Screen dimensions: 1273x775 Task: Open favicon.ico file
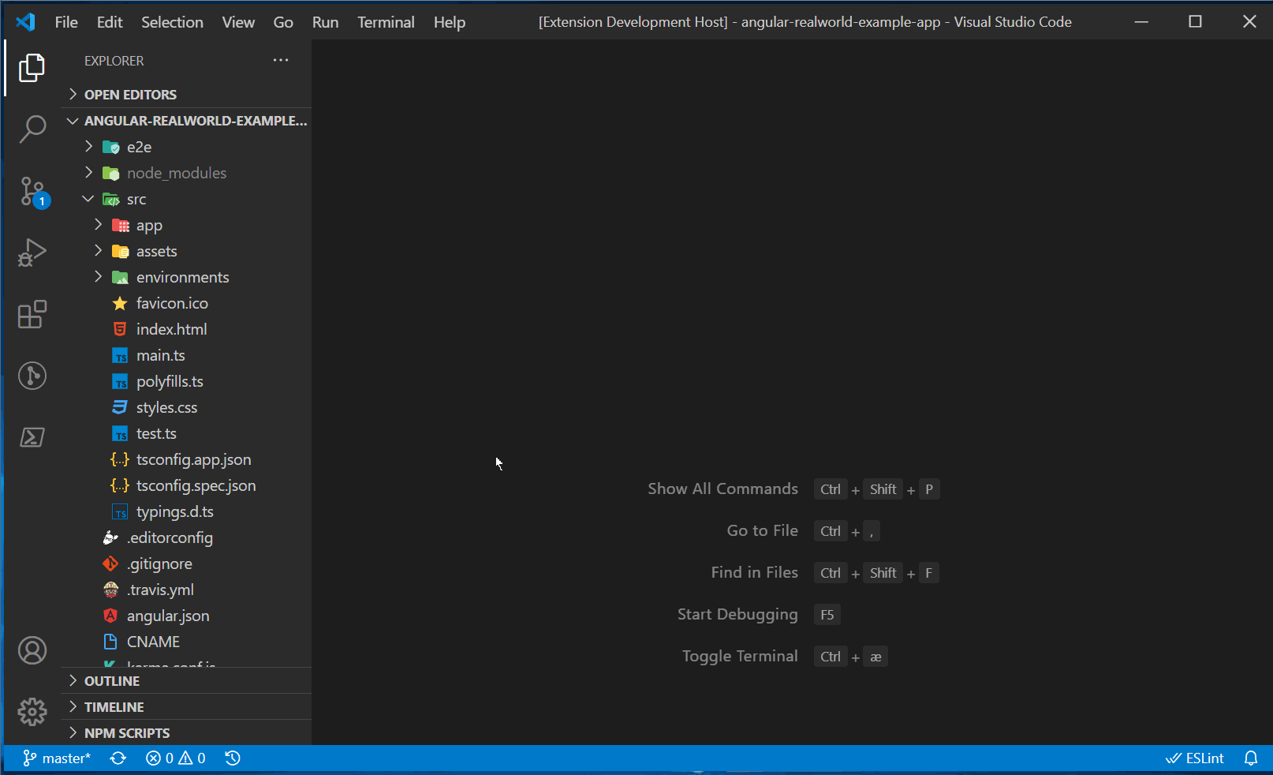click(186, 303)
